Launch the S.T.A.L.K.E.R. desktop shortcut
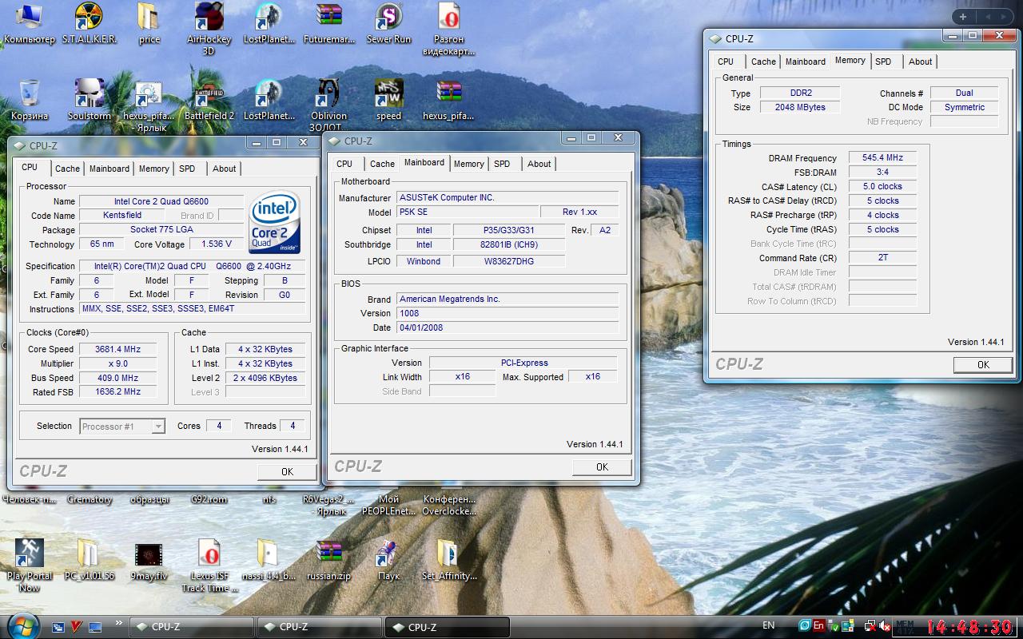Viewport: 1023px width, 639px height. pos(89,23)
